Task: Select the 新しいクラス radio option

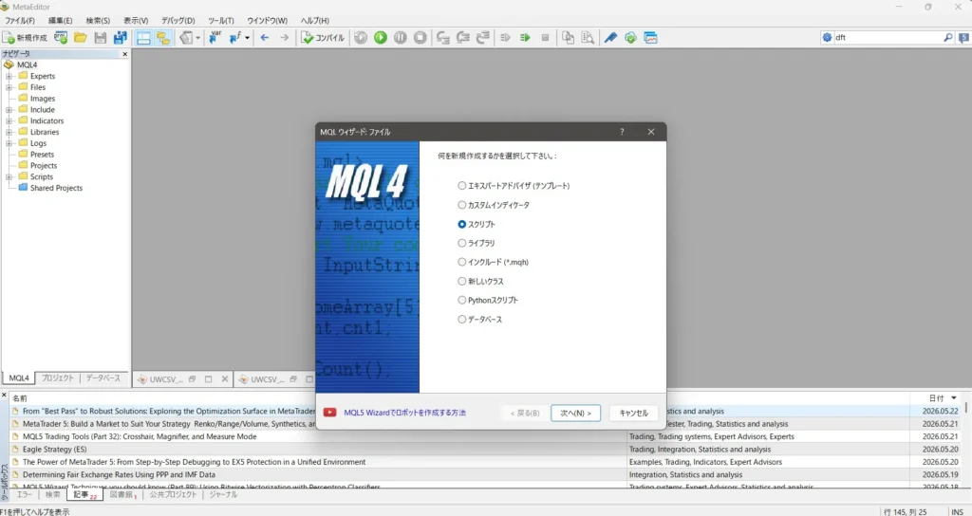Action: coord(462,281)
